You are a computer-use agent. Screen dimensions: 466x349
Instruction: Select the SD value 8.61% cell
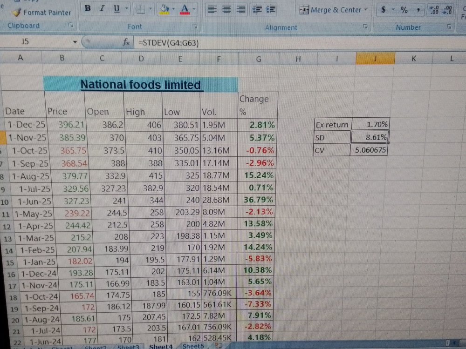(x=370, y=137)
